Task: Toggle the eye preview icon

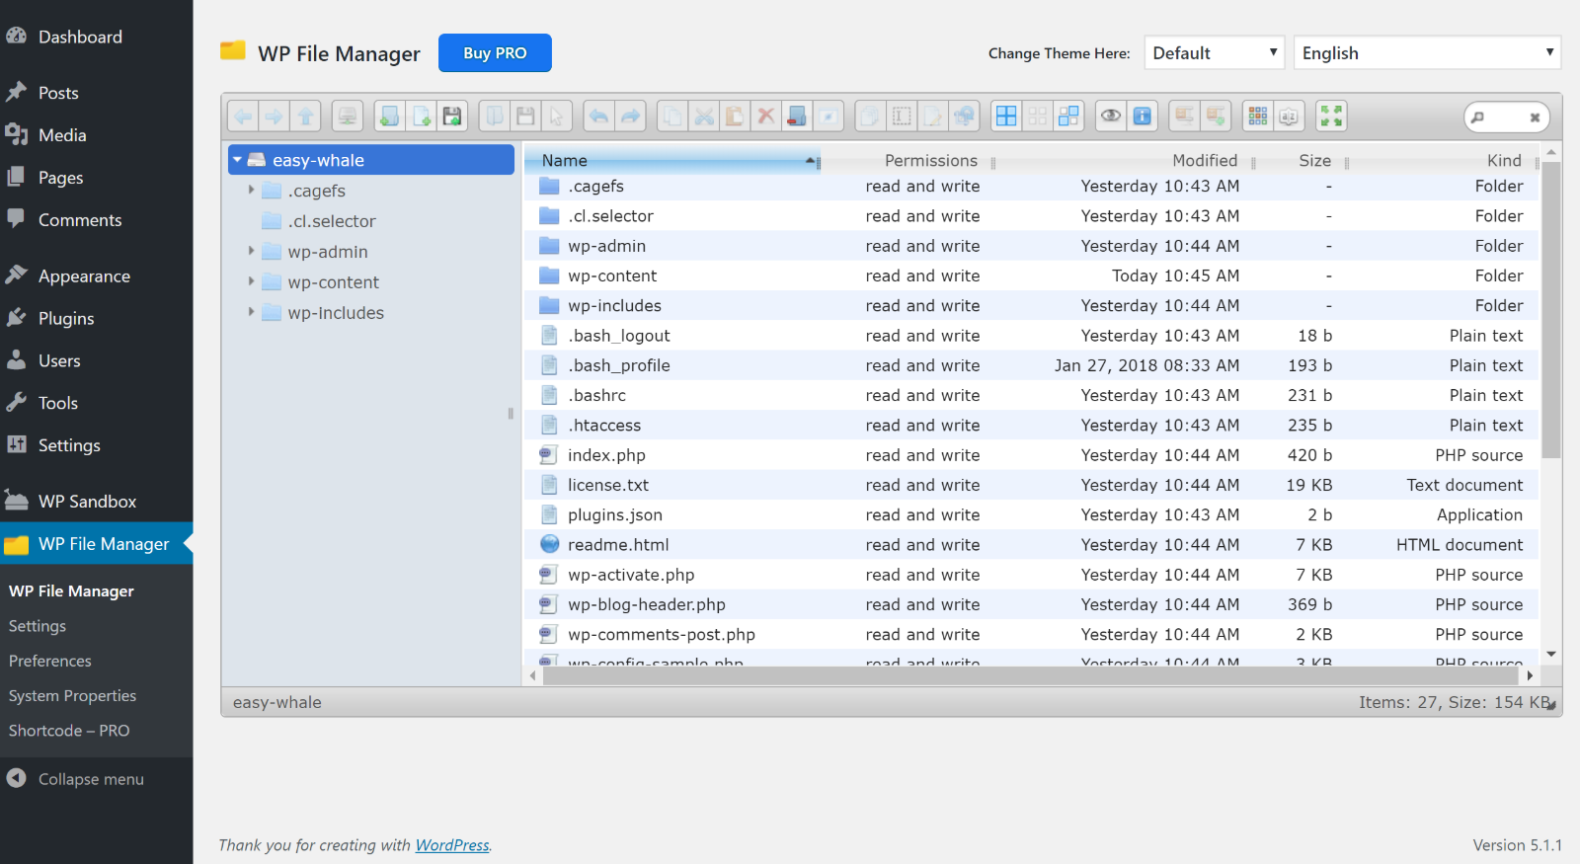Action: 1111,117
